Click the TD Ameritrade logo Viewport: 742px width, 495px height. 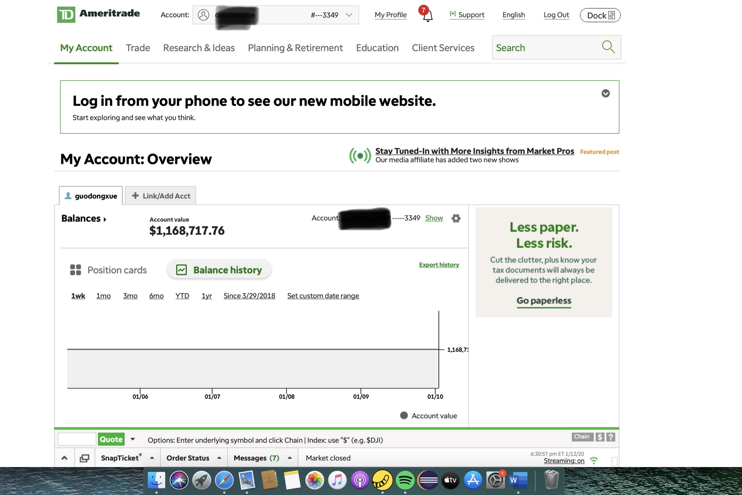coord(98,14)
